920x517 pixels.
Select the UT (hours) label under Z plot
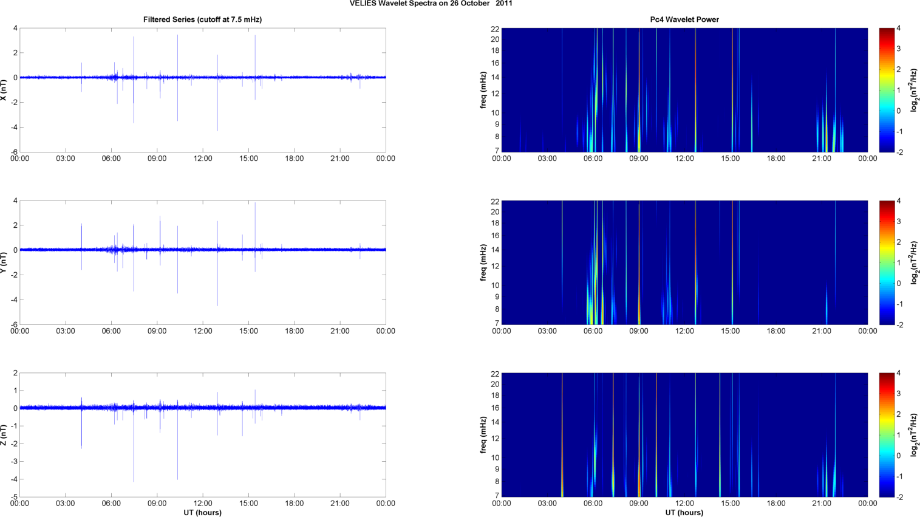pos(202,512)
